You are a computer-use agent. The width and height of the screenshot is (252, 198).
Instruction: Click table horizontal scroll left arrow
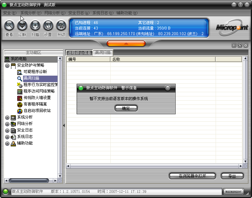[x=68, y=166]
